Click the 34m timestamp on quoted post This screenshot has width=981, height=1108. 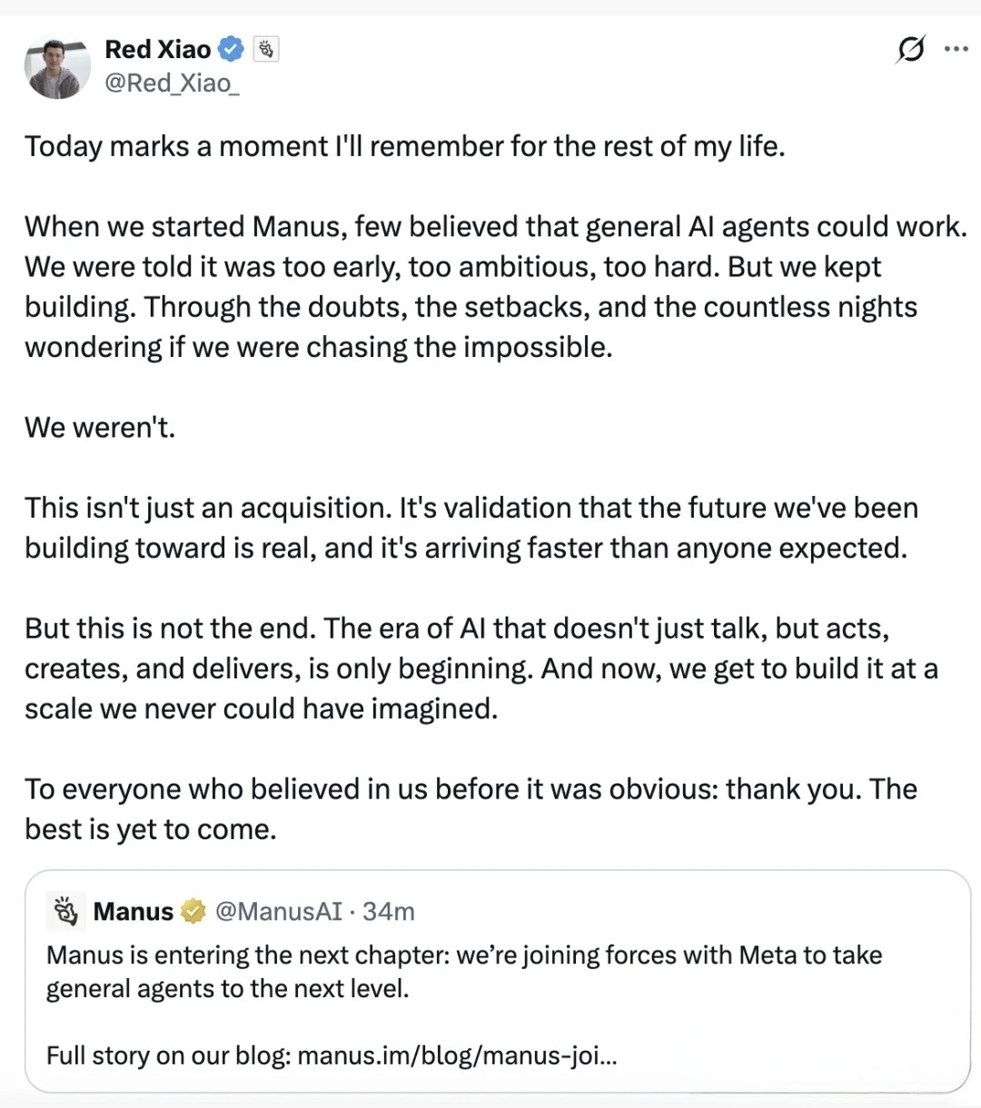point(389,911)
